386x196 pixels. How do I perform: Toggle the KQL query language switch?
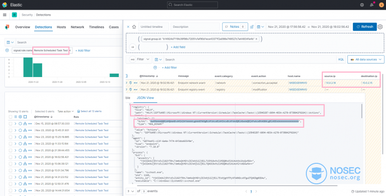click(341, 59)
